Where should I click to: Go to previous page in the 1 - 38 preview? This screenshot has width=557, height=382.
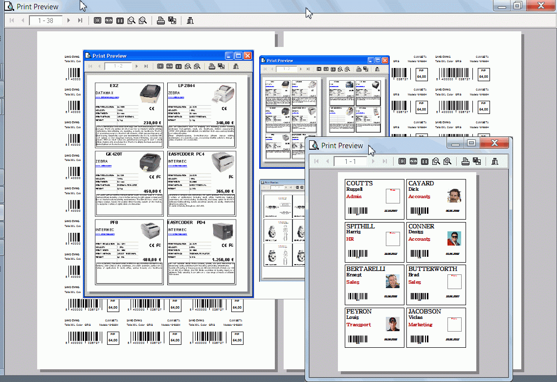[x=23, y=21]
